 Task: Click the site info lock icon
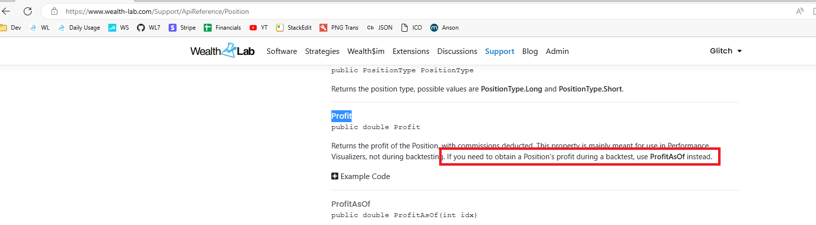click(54, 11)
